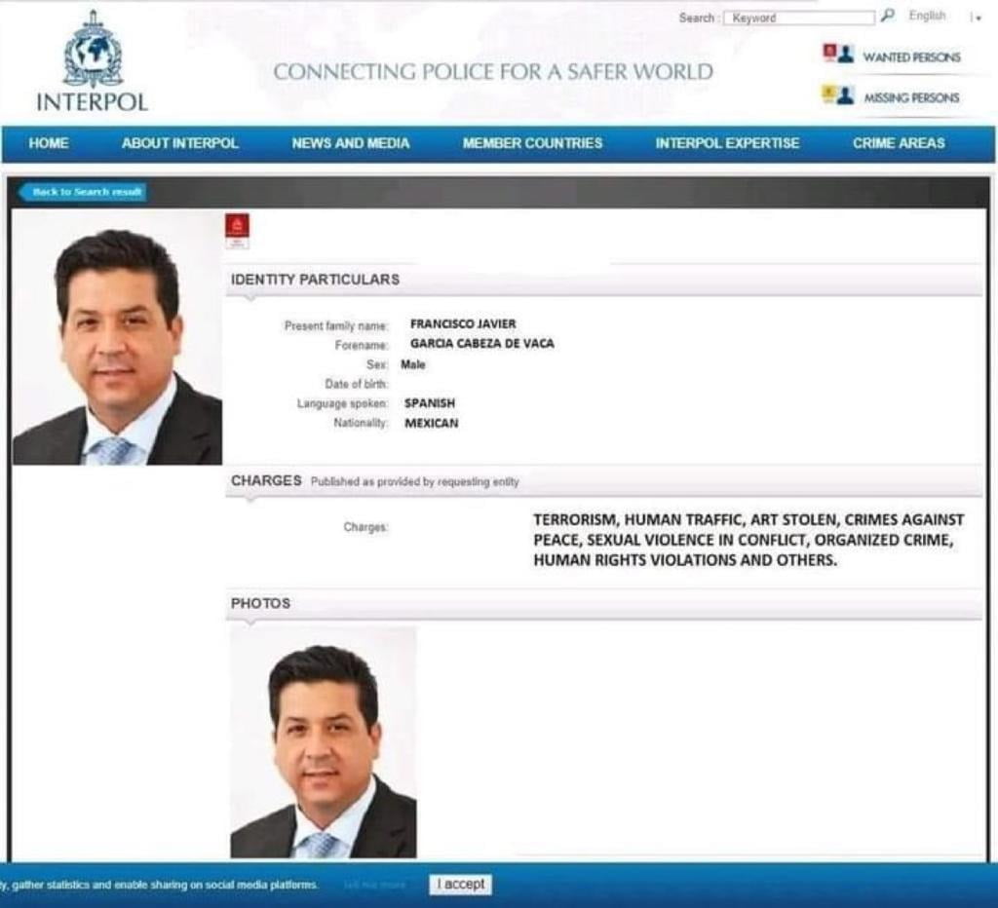Click the Date of birth label
This screenshot has width=998, height=908.
pos(357,384)
